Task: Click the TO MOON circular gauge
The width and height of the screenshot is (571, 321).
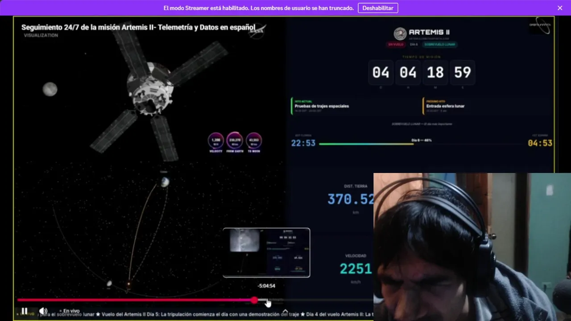Action: [254, 141]
